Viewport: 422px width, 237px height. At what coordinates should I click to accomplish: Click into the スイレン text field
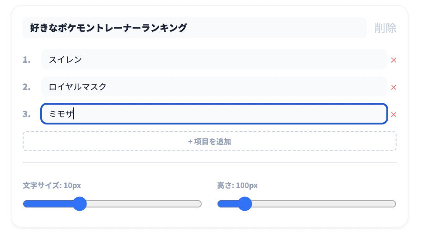click(214, 59)
